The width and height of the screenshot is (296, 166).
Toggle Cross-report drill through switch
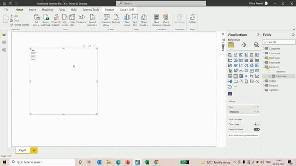pyautogui.click(x=257, y=124)
